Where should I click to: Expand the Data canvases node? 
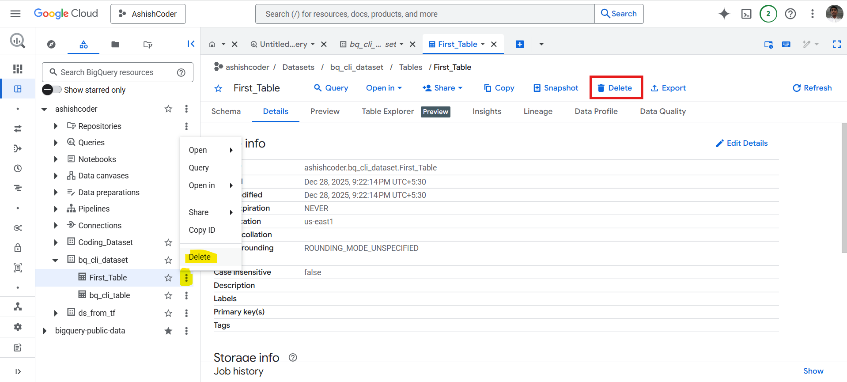(56, 176)
